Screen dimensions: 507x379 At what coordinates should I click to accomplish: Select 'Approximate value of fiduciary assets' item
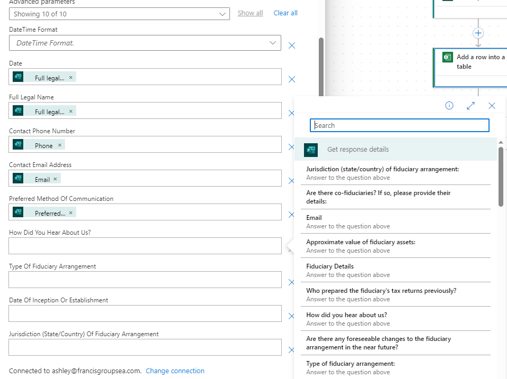click(x=395, y=246)
